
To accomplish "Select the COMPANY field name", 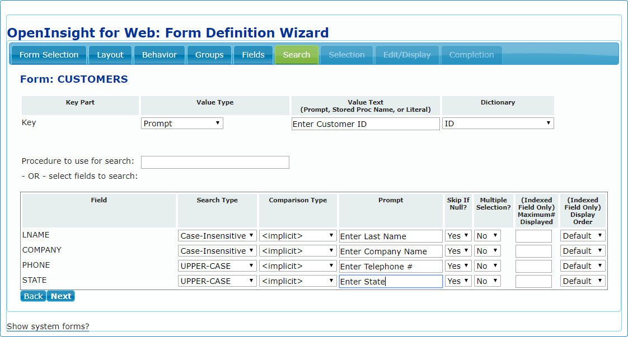I will 41,250.
